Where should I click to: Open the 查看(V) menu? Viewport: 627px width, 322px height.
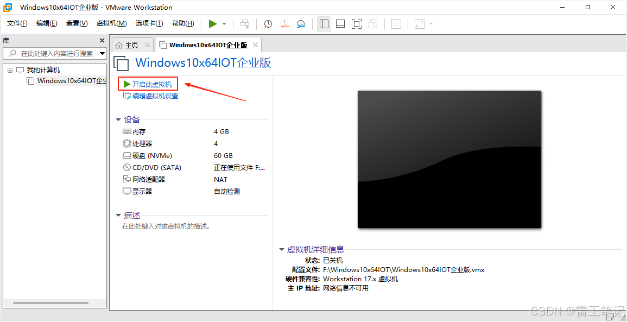click(77, 23)
